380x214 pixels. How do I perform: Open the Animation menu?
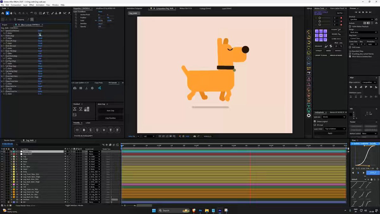[40, 5]
